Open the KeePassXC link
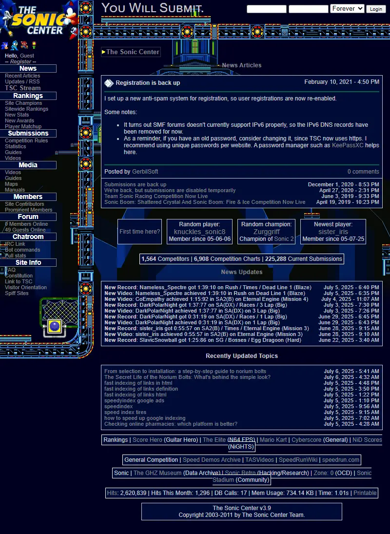 pos(348,145)
